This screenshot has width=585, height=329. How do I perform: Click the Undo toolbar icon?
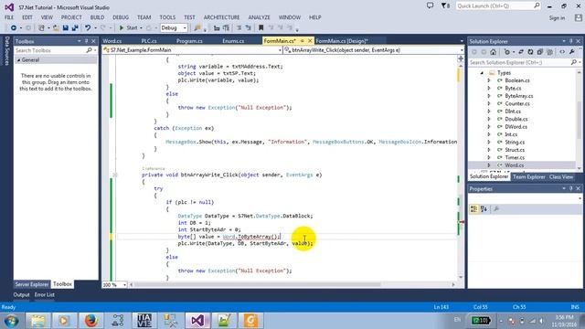pyautogui.click(x=88, y=28)
